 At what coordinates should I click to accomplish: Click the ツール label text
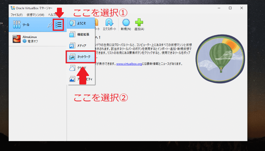click(x=26, y=25)
